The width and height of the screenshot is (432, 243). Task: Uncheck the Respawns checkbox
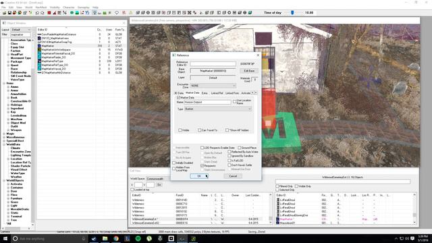(x=202, y=166)
